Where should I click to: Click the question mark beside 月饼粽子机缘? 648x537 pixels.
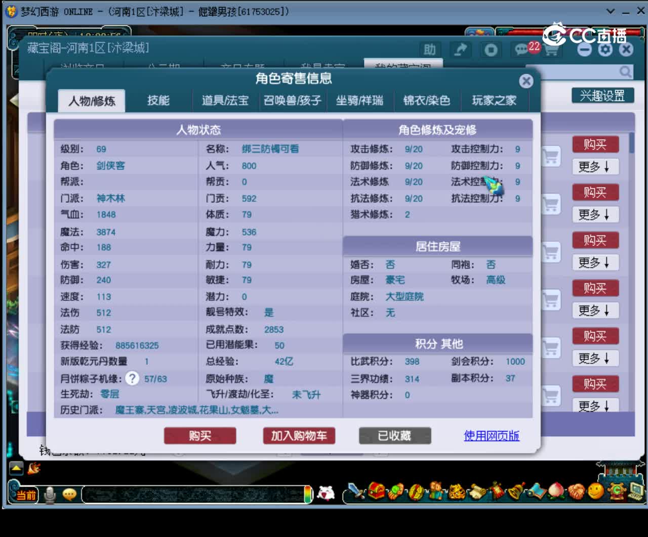[x=132, y=378]
